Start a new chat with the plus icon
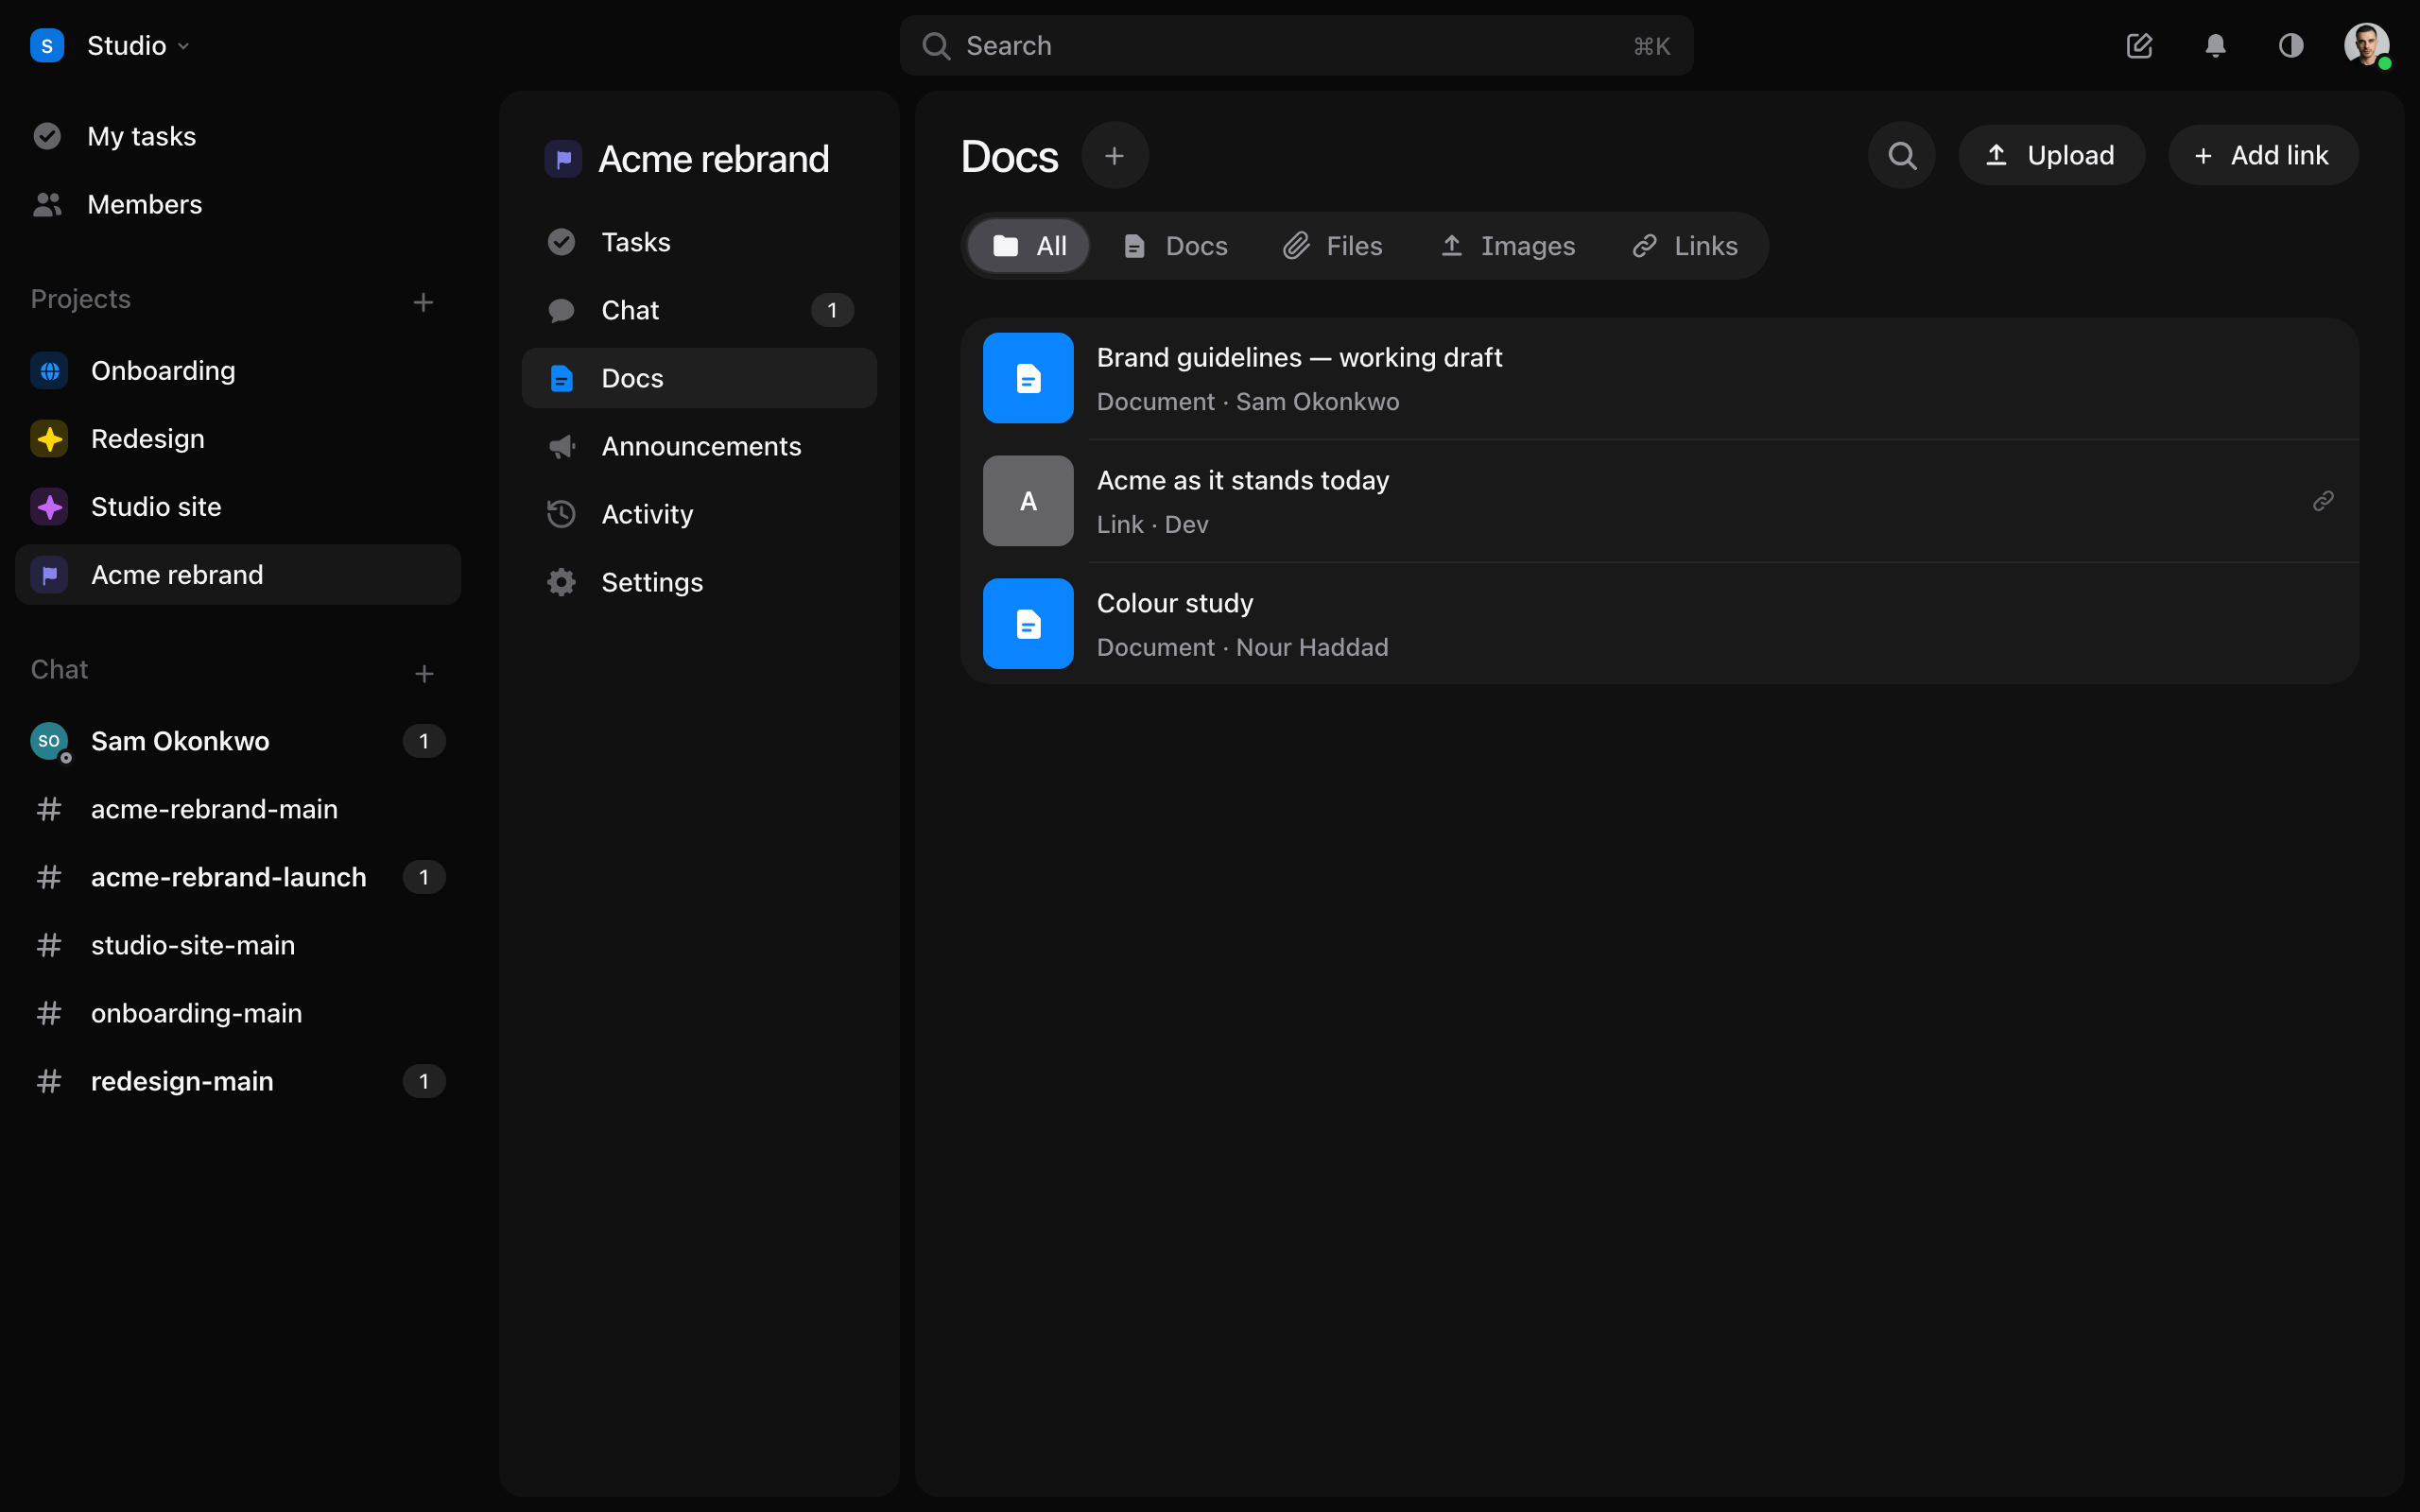The image size is (2420, 1512). (423, 673)
